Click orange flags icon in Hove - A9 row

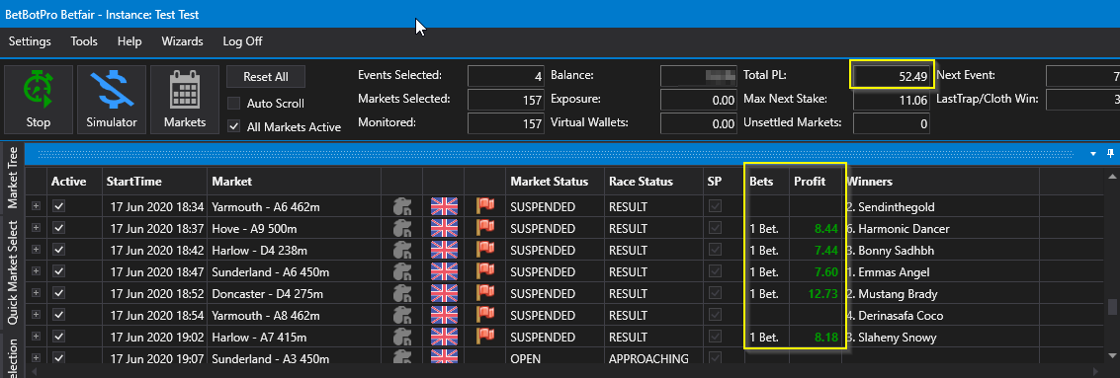point(485,228)
